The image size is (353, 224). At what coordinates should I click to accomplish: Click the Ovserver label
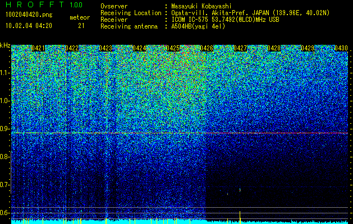114,6
